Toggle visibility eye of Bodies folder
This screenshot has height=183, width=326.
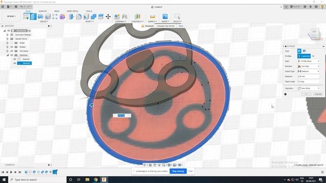point(12,47)
